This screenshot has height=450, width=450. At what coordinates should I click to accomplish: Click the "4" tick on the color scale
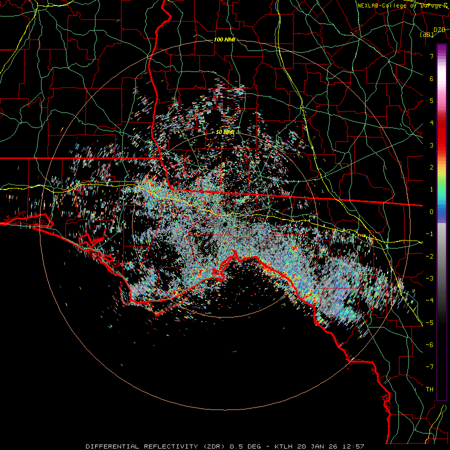tap(431, 123)
